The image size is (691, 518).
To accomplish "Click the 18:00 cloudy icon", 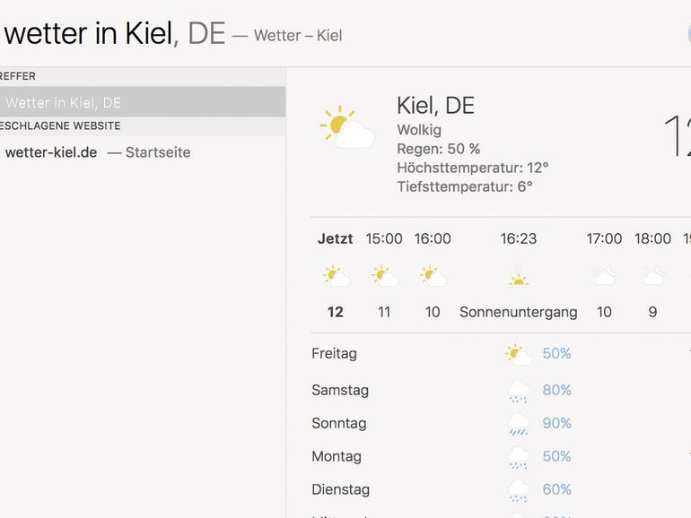I will [652, 276].
